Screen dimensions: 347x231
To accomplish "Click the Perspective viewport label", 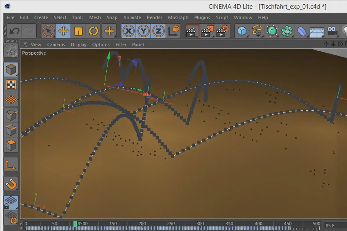I will pos(34,53).
